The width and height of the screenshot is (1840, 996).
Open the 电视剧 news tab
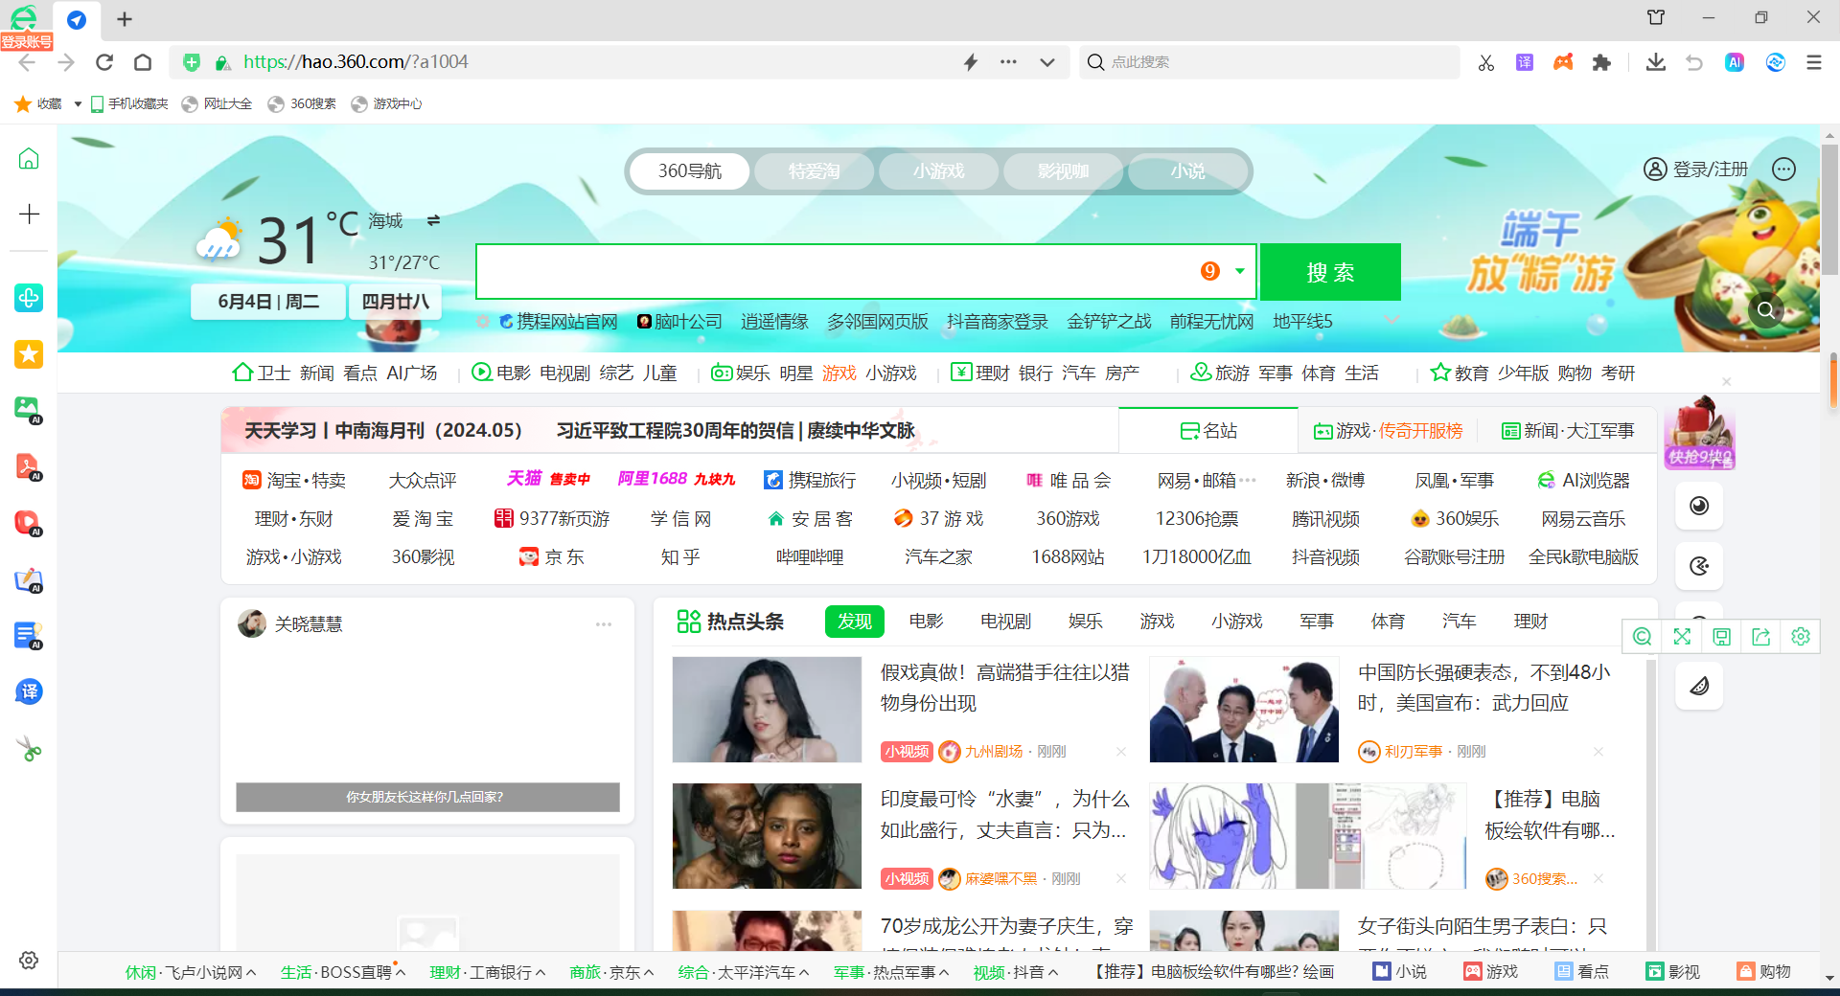click(1005, 622)
